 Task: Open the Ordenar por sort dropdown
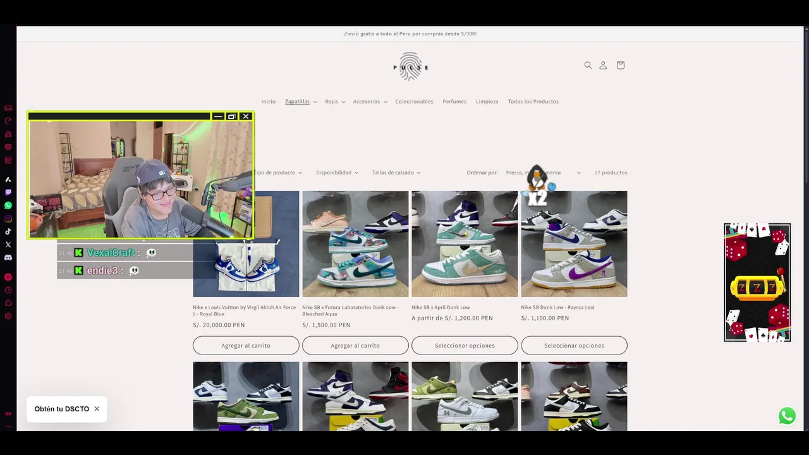coord(543,173)
